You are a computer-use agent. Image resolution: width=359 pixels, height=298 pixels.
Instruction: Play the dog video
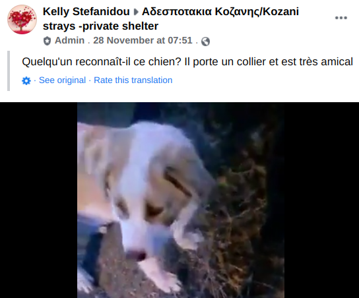[x=181, y=200]
